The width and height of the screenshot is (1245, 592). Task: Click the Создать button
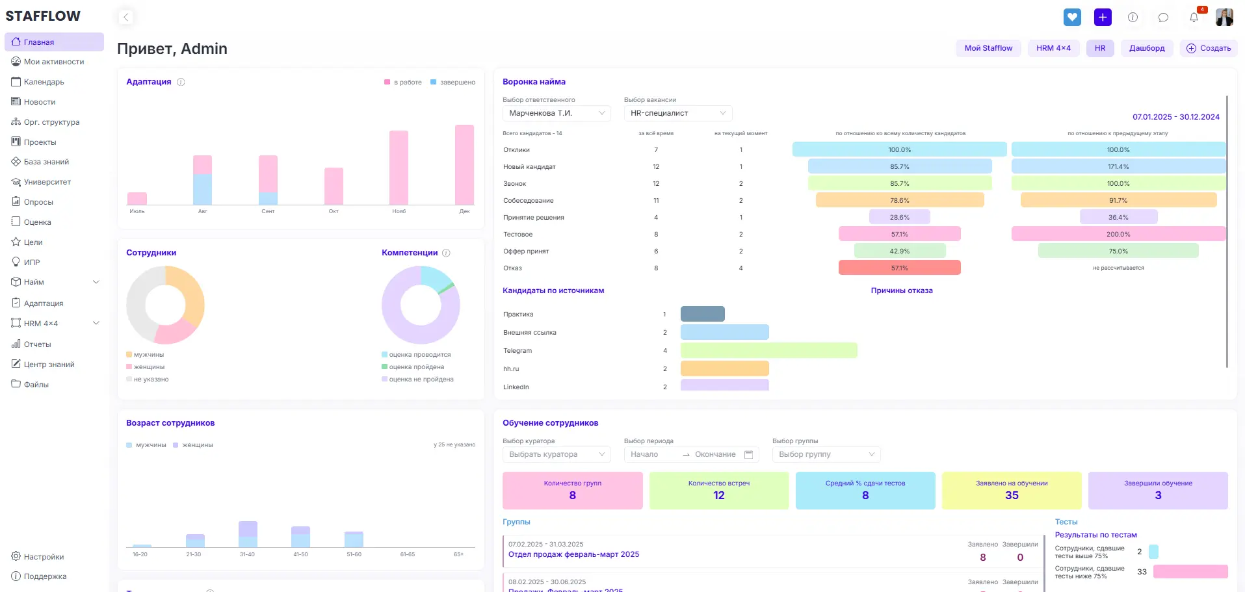1209,48
